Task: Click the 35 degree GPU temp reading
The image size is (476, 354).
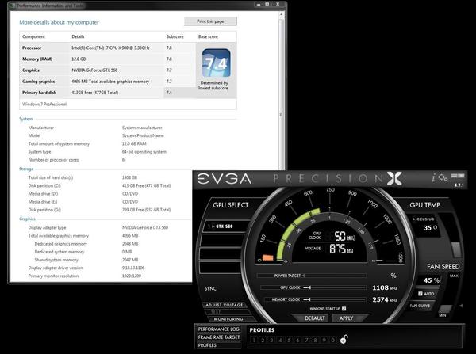Action: tap(430, 227)
